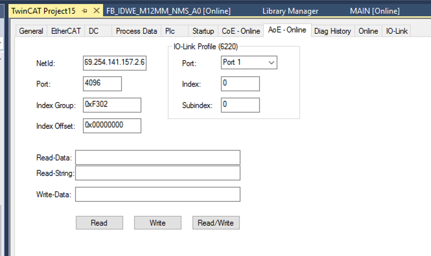The height and width of the screenshot is (256, 431).
Task: Open the IO-Link tab
Action: [397, 31]
